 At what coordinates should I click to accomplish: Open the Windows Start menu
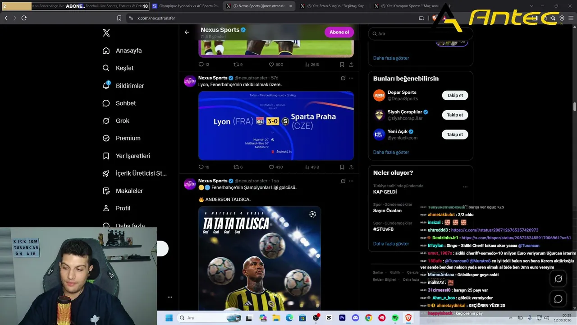tap(169, 318)
